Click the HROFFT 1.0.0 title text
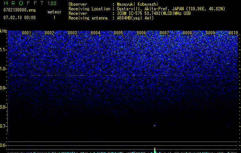This screenshot has height=153, width=241. 30,3
